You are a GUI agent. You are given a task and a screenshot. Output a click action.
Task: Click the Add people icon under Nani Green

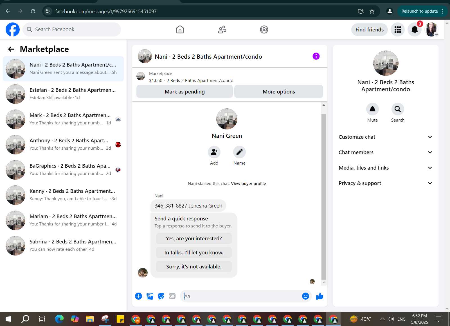(x=214, y=152)
